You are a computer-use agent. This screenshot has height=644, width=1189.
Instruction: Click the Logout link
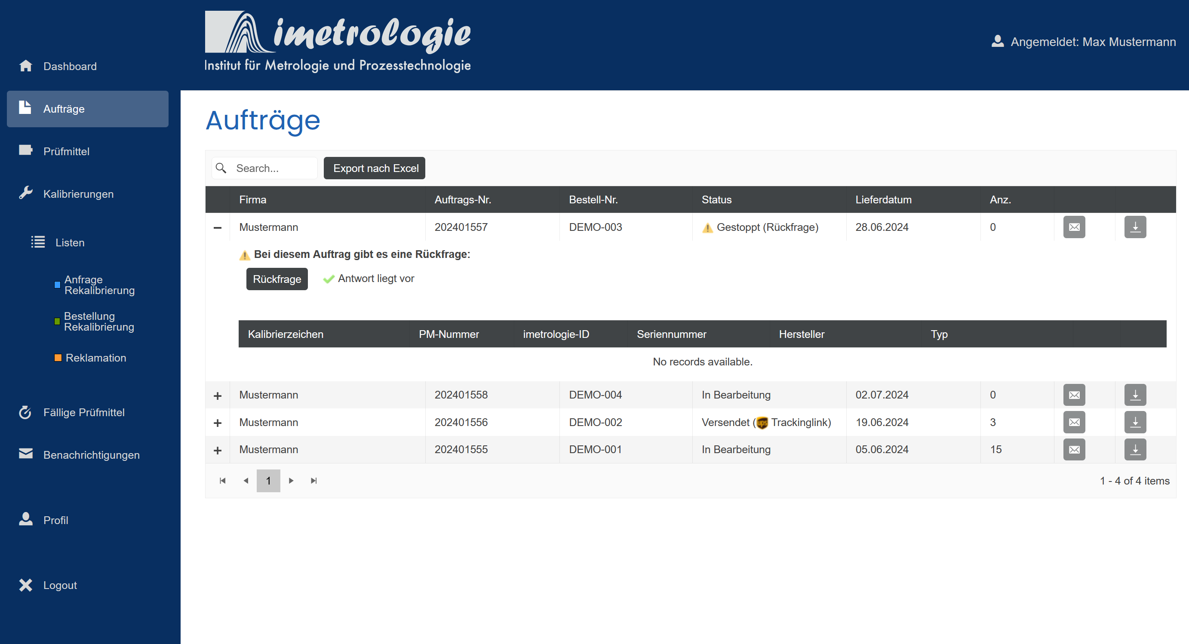60,585
